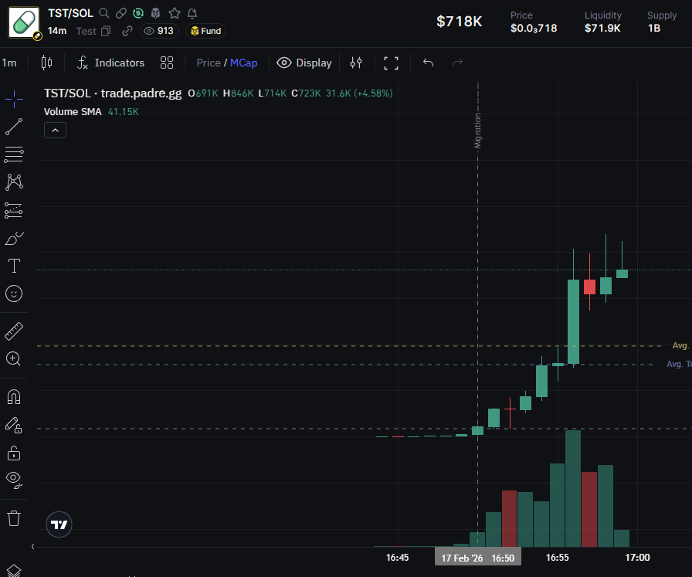This screenshot has width=692, height=577.
Task: Select the ruler measure tool
Action: click(x=14, y=331)
